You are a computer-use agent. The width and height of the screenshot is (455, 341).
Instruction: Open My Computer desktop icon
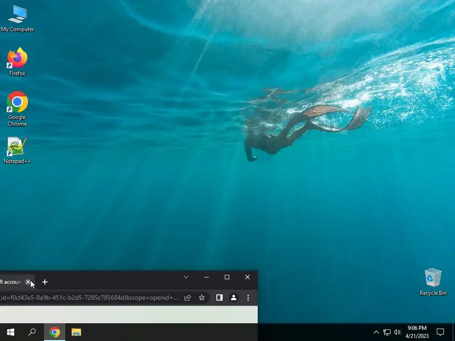[17, 19]
